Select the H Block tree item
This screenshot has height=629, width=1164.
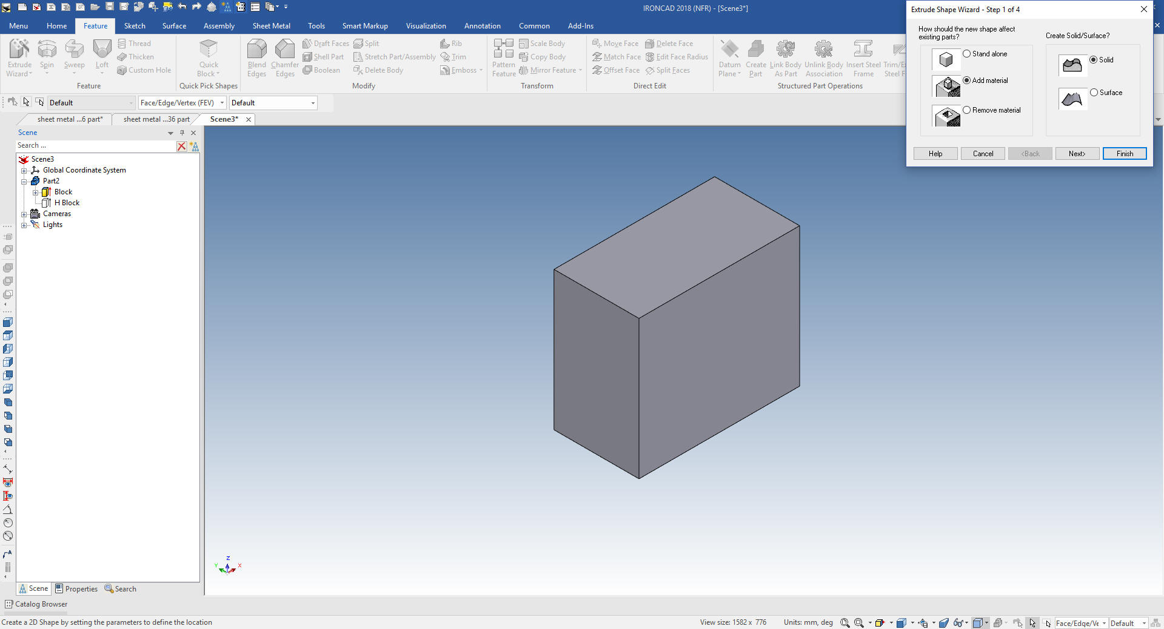67,203
